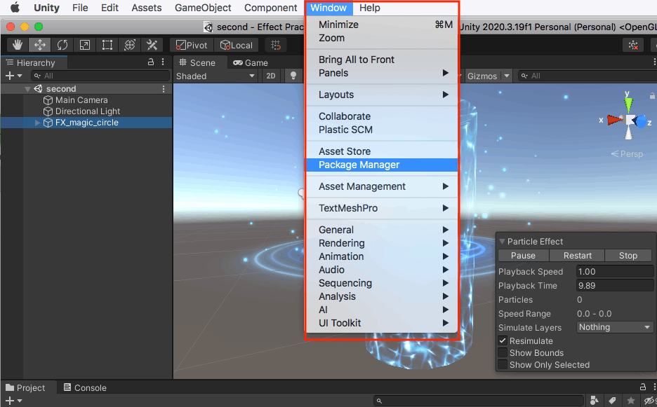
Task: Click the collab services icon top right
Action: (x=633, y=45)
